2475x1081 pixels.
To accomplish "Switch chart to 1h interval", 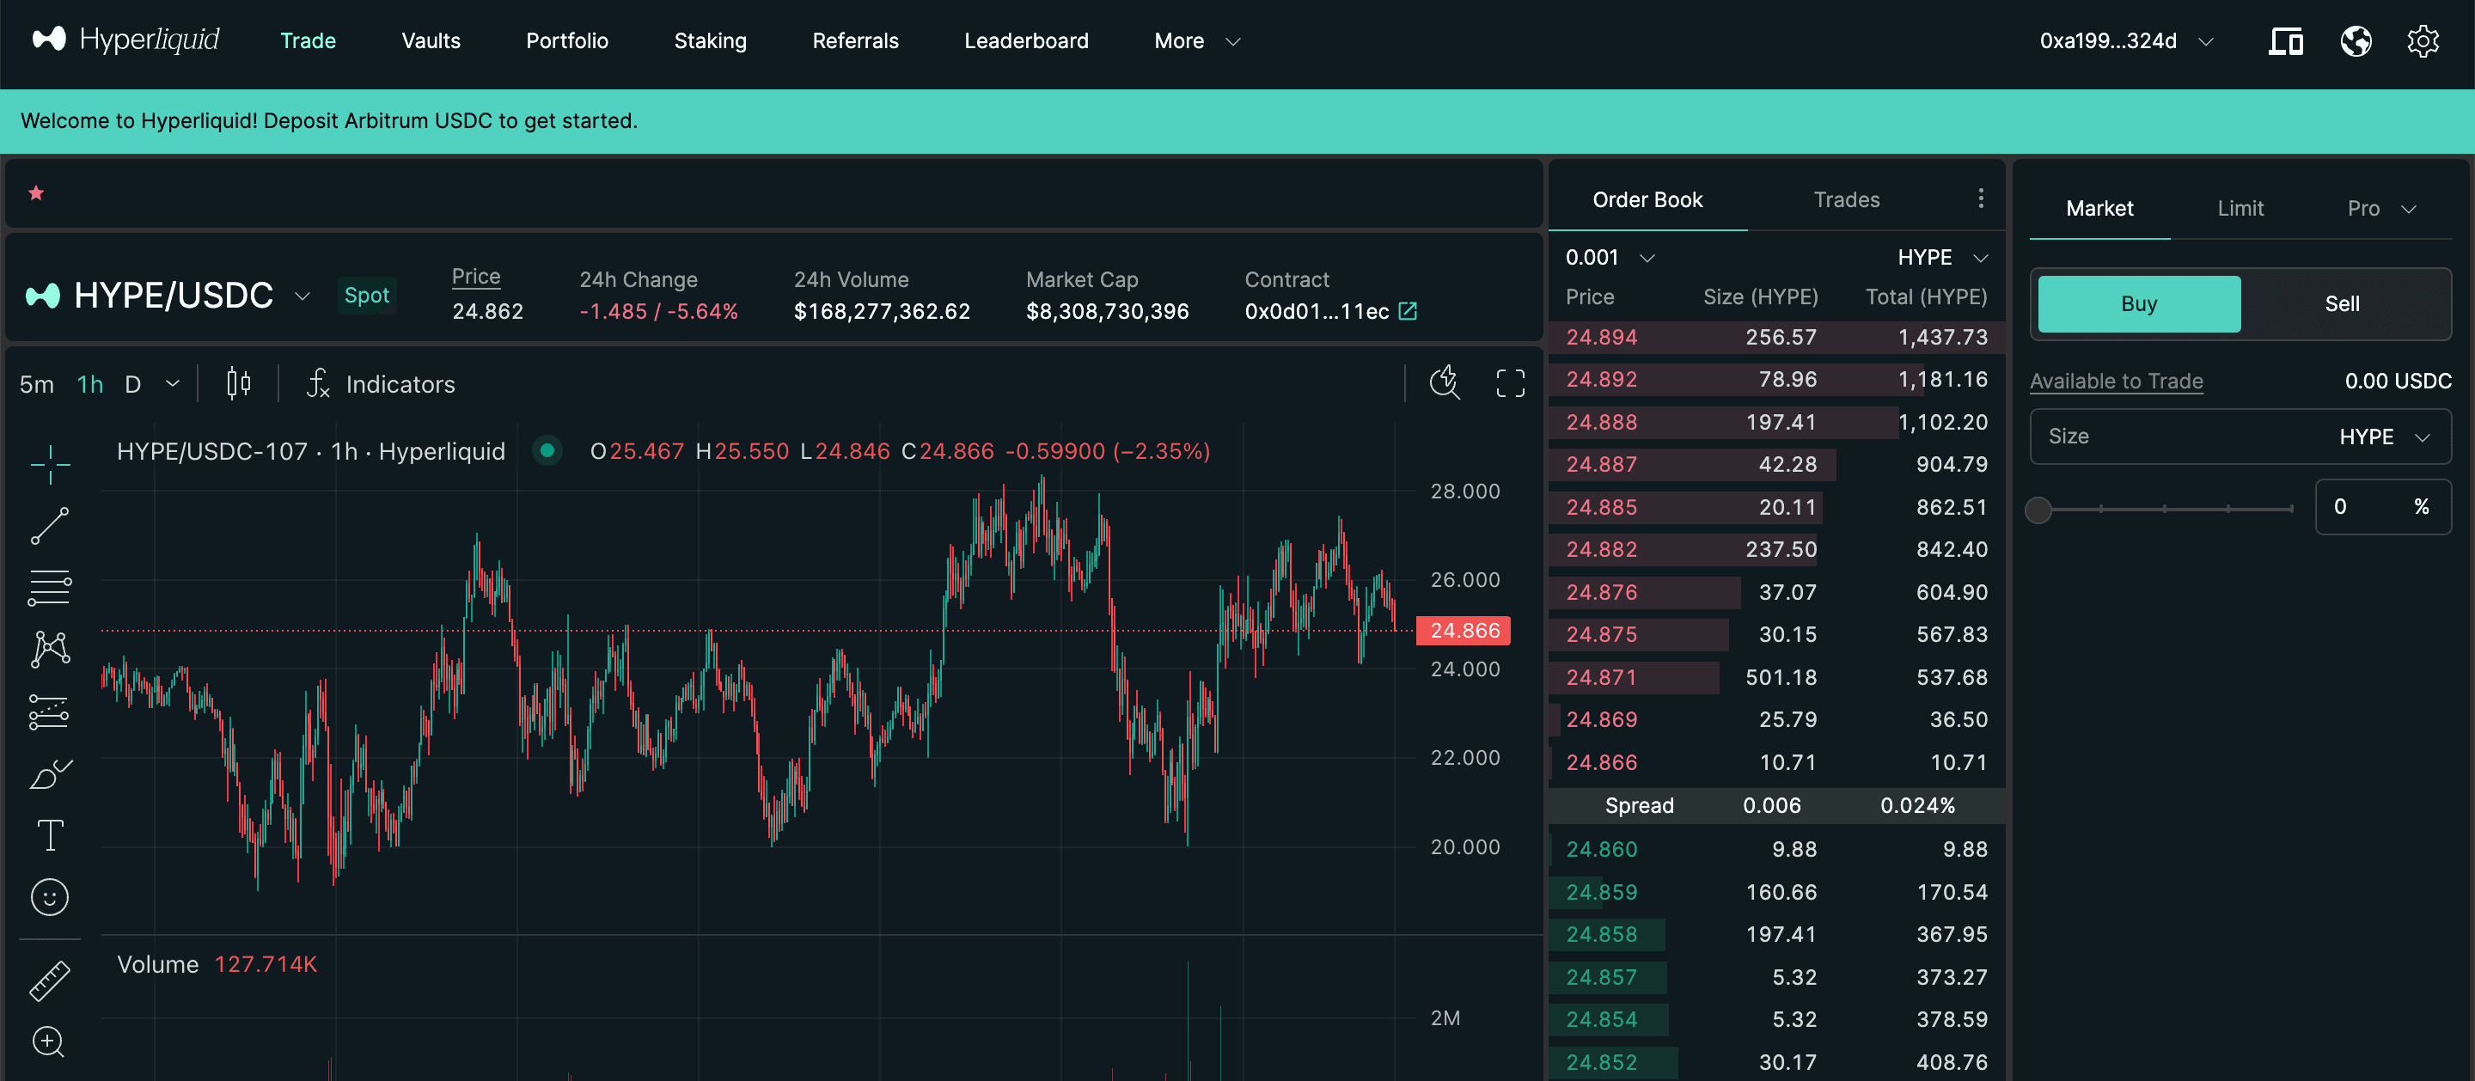I will point(89,384).
